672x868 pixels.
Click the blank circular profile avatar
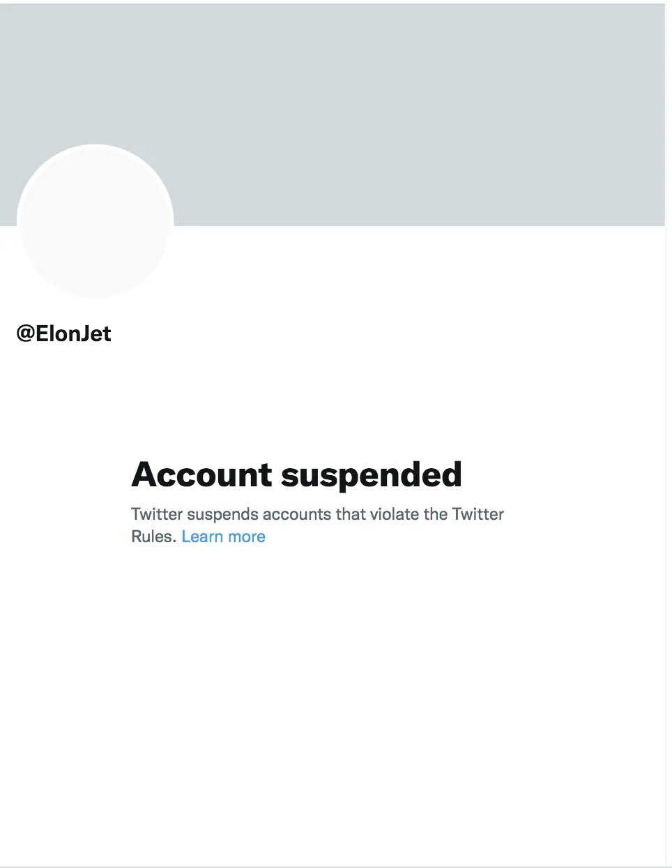(x=96, y=221)
